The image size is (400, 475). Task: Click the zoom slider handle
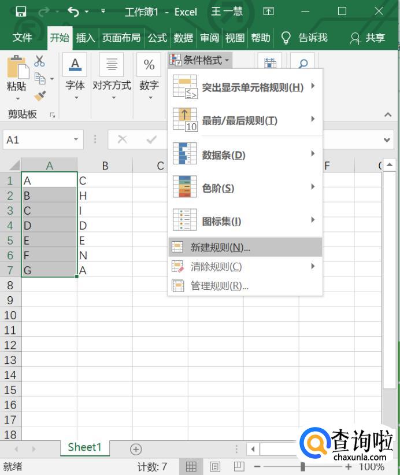[302, 466]
